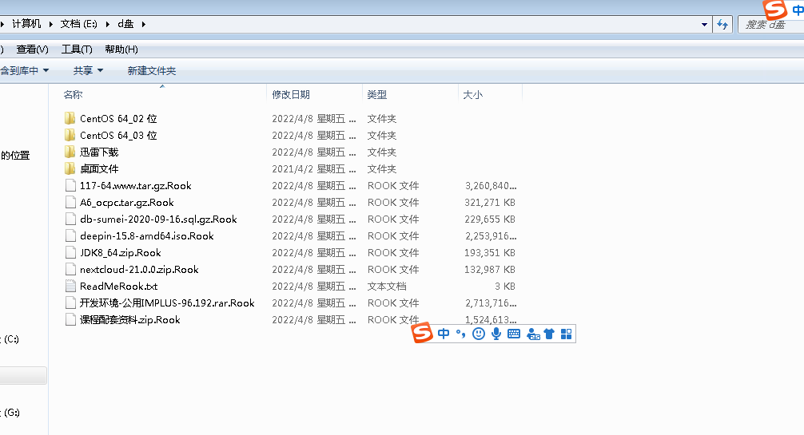804x435 pixels.
Task: Open emoji panel on IME toolbar
Action: click(479, 334)
